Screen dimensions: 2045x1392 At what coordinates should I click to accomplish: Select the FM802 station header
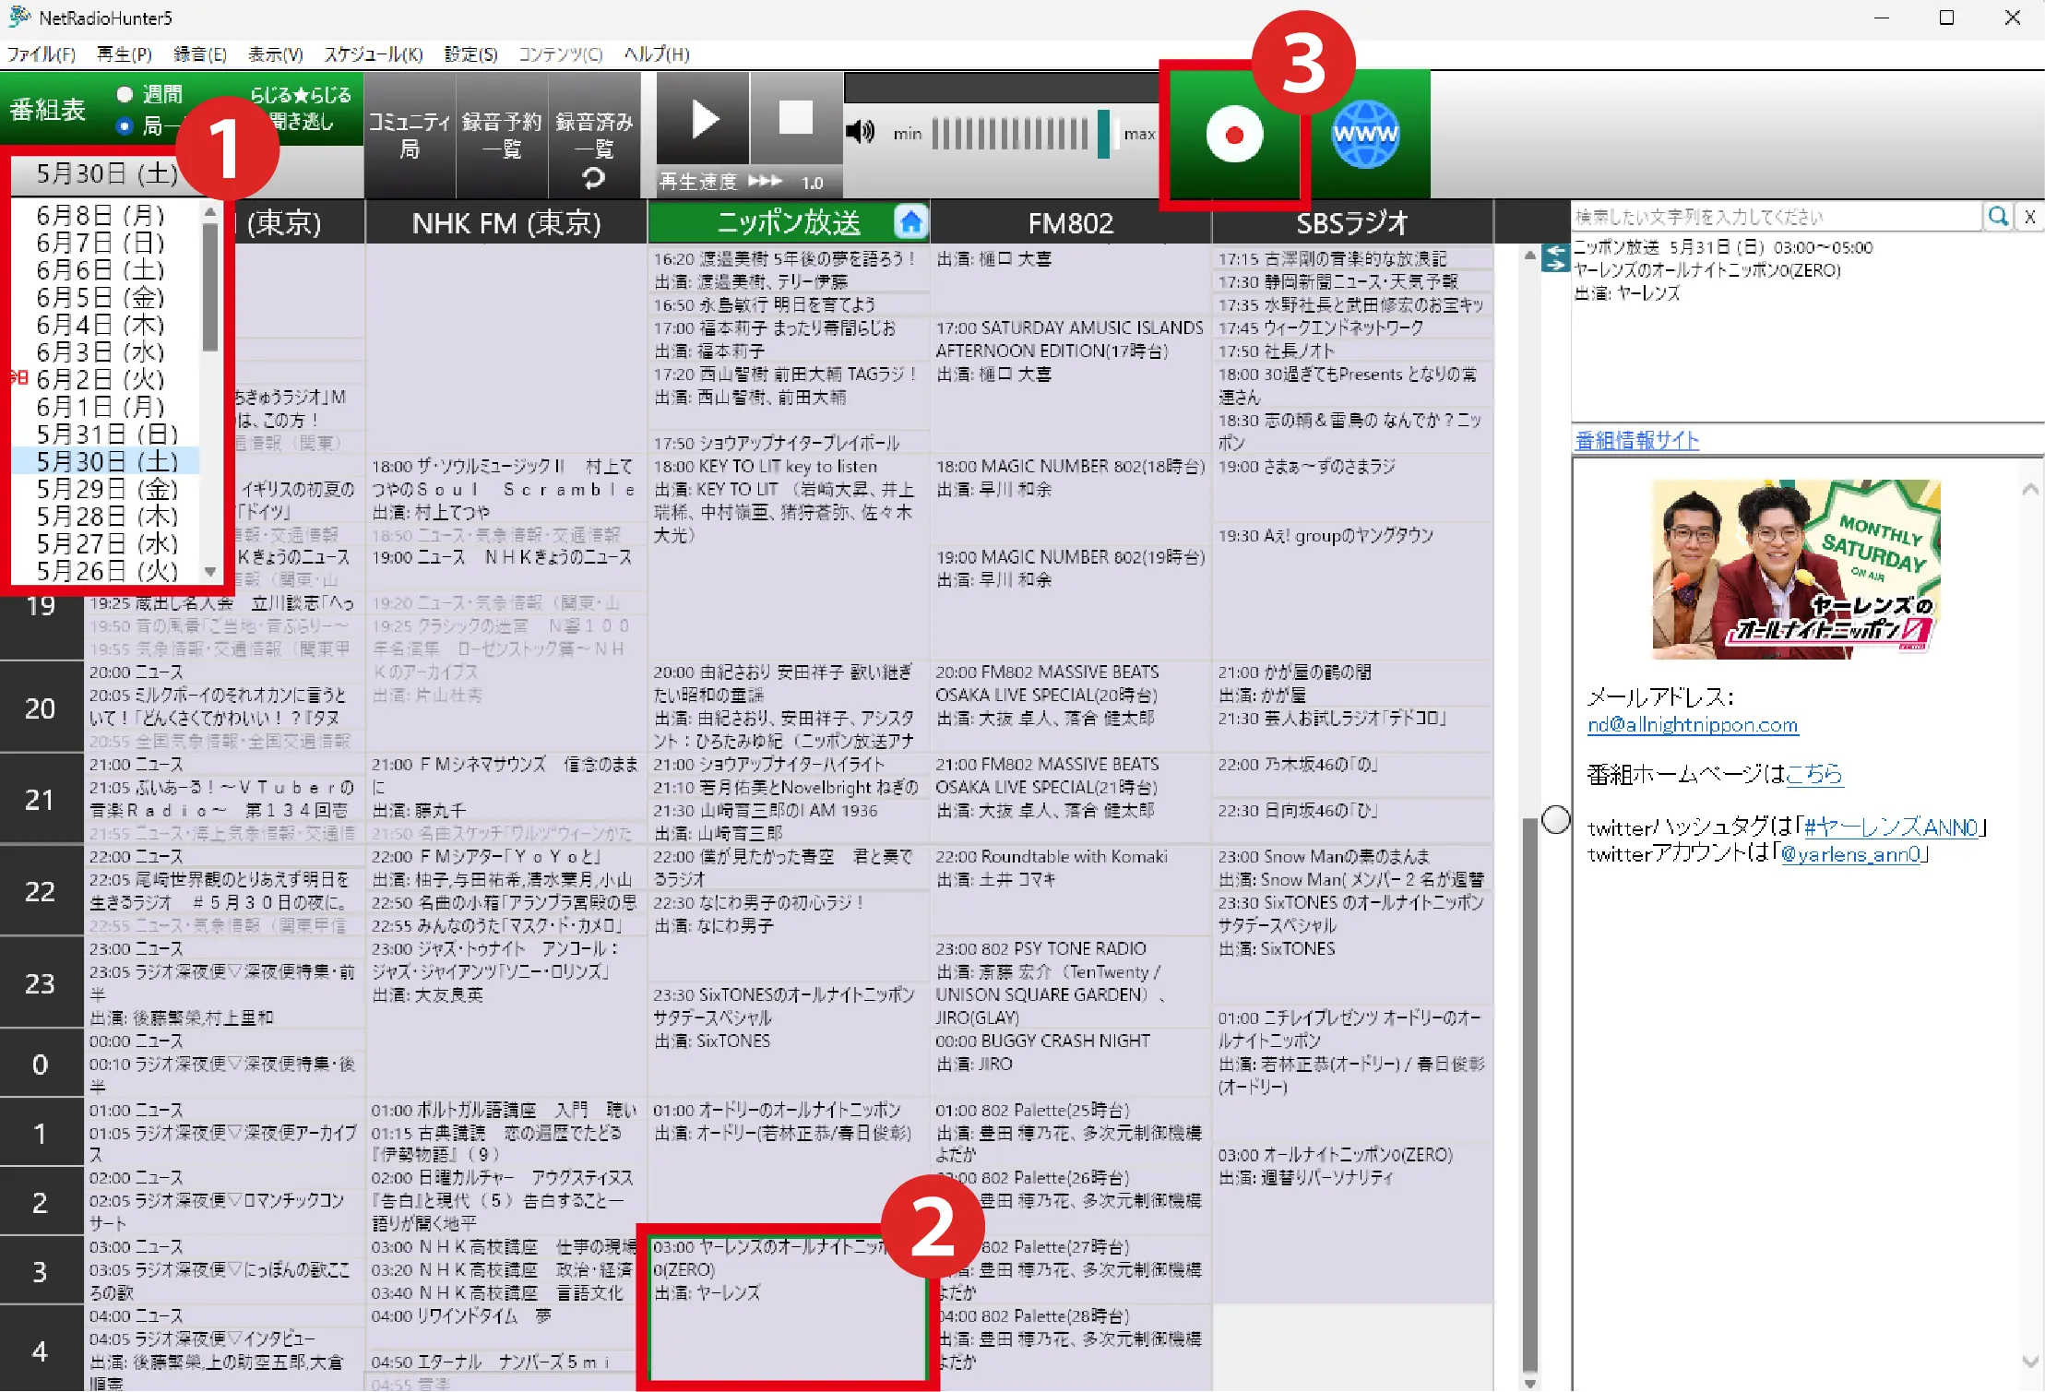pyautogui.click(x=1070, y=222)
